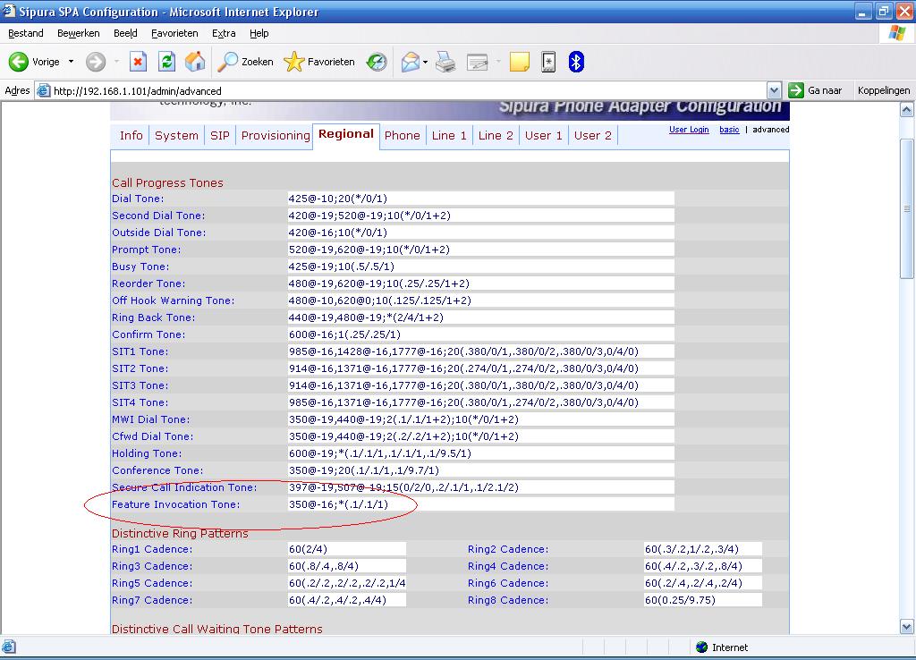
Task: Switch to the SIP tab
Action: click(x=220, y=136)
